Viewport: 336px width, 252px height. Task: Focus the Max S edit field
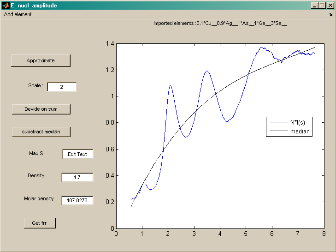coord(77,154)
